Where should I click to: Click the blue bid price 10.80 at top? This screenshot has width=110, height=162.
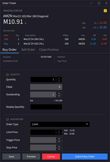[x=103, y=27]
